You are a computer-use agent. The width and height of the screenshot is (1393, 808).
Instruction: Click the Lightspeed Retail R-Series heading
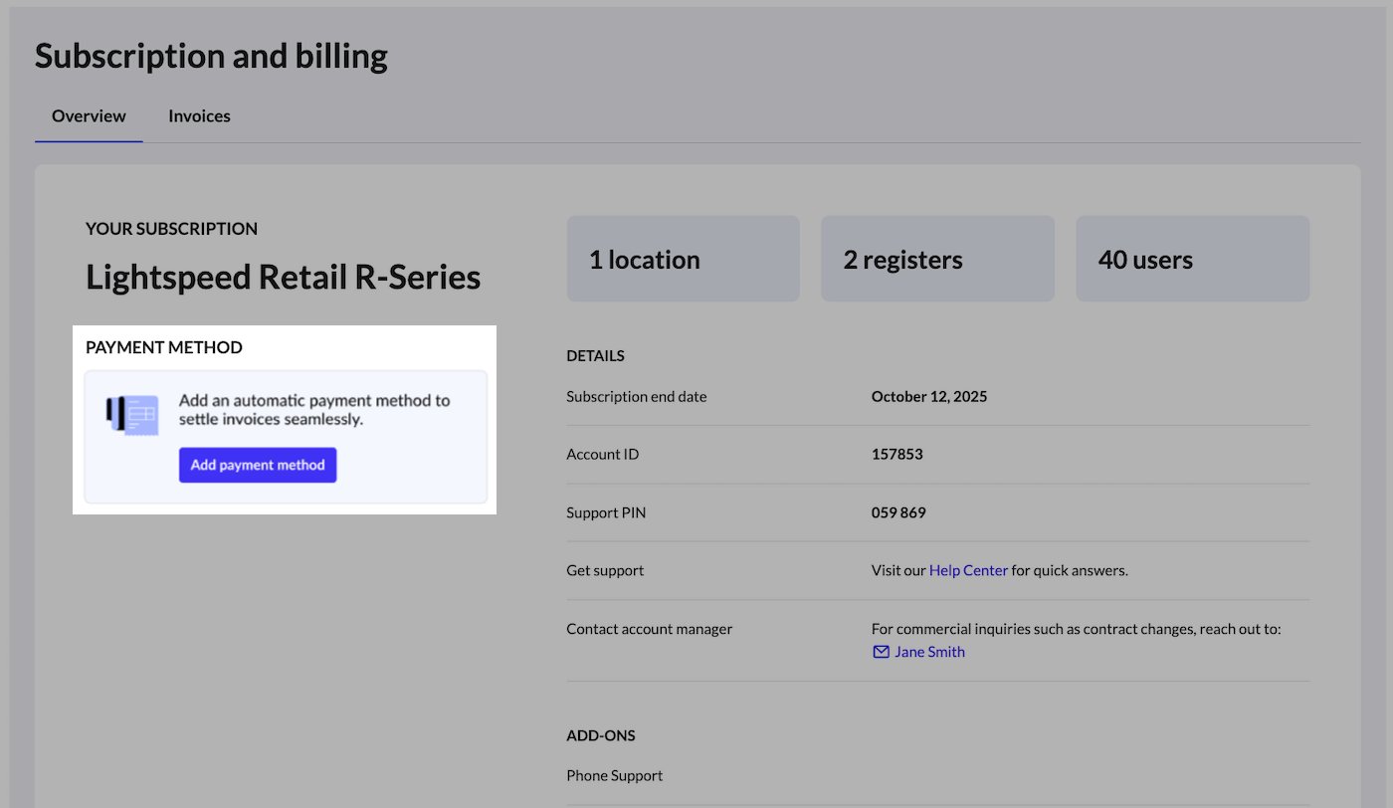coord(283,277)
